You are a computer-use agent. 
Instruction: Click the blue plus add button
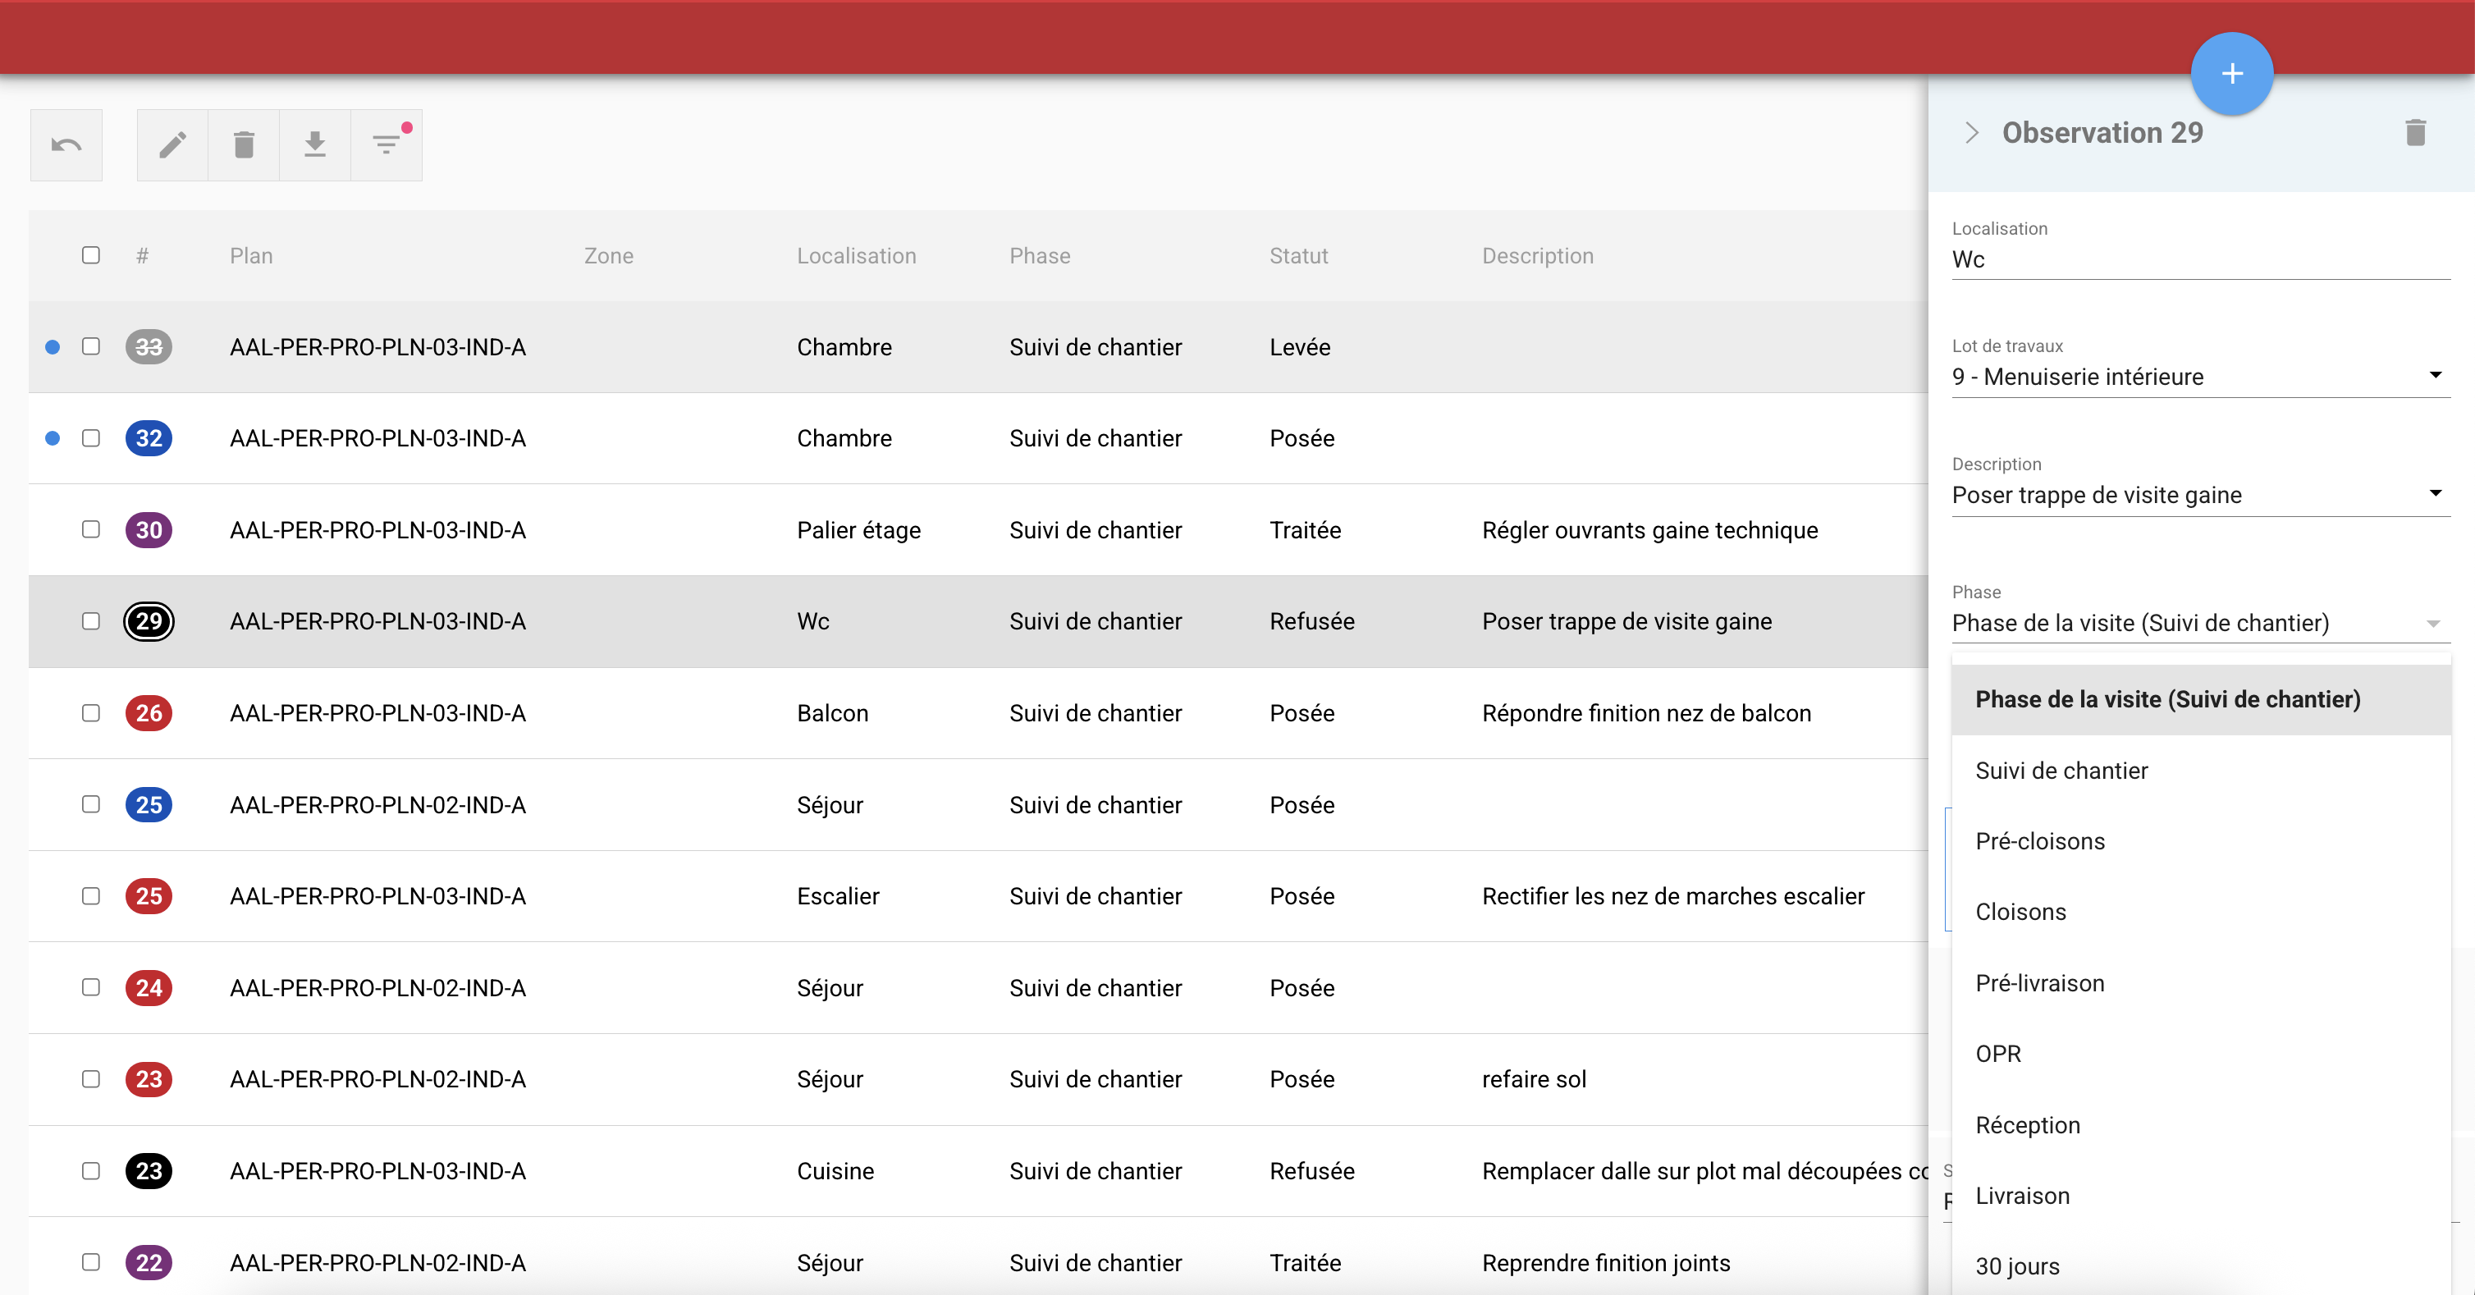[x=2231, y=74]
